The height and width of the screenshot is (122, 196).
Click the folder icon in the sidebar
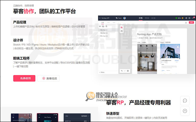(x=103, y=27)
